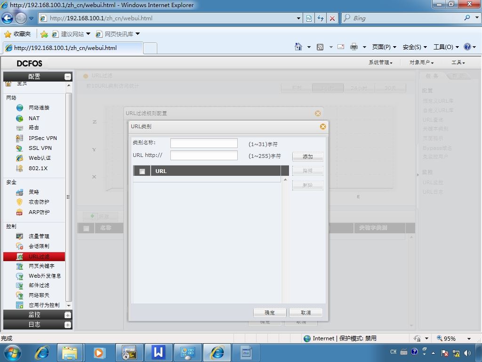Click the 流量管理 sidebar icon

(19, 236)
